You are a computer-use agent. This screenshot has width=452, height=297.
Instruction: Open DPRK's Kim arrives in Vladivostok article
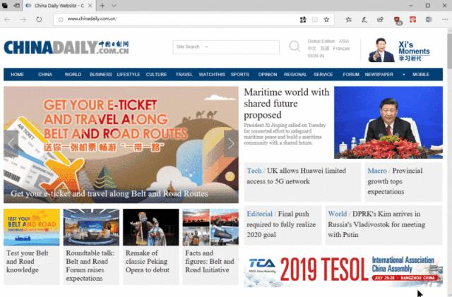point(376,224)
